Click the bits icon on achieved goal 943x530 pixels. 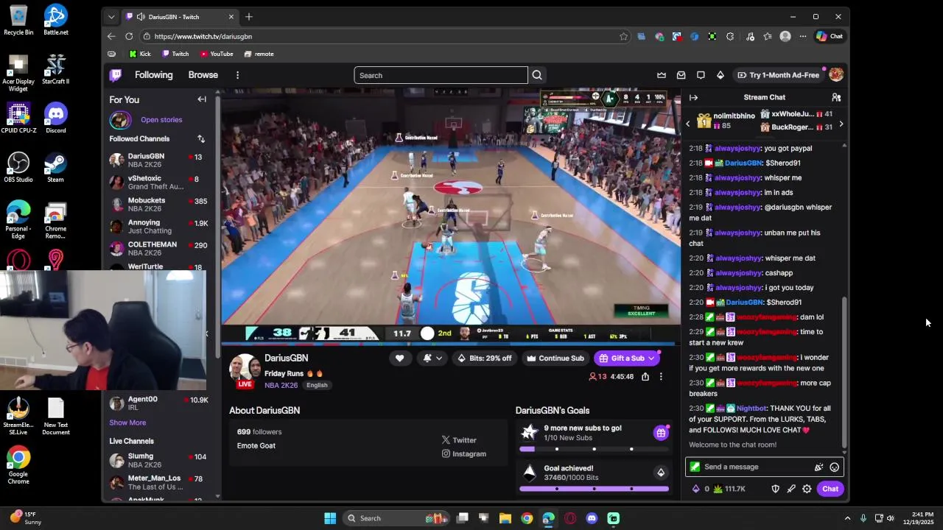tap(661, 473)
